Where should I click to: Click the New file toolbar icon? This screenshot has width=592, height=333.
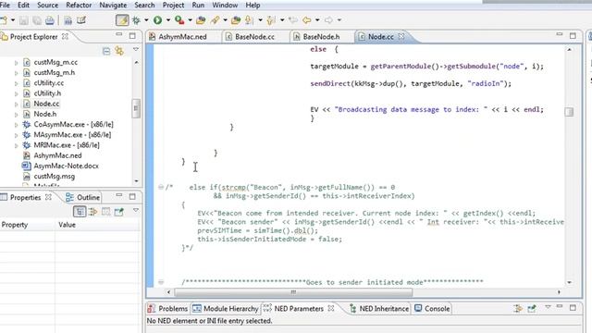[4, 20]
